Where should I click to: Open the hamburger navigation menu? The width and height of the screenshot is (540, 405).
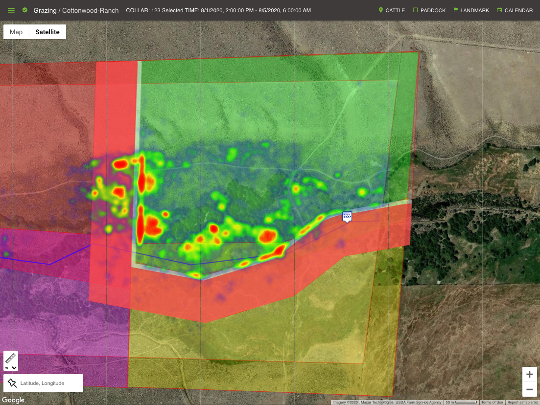click(x=10, y=10)
